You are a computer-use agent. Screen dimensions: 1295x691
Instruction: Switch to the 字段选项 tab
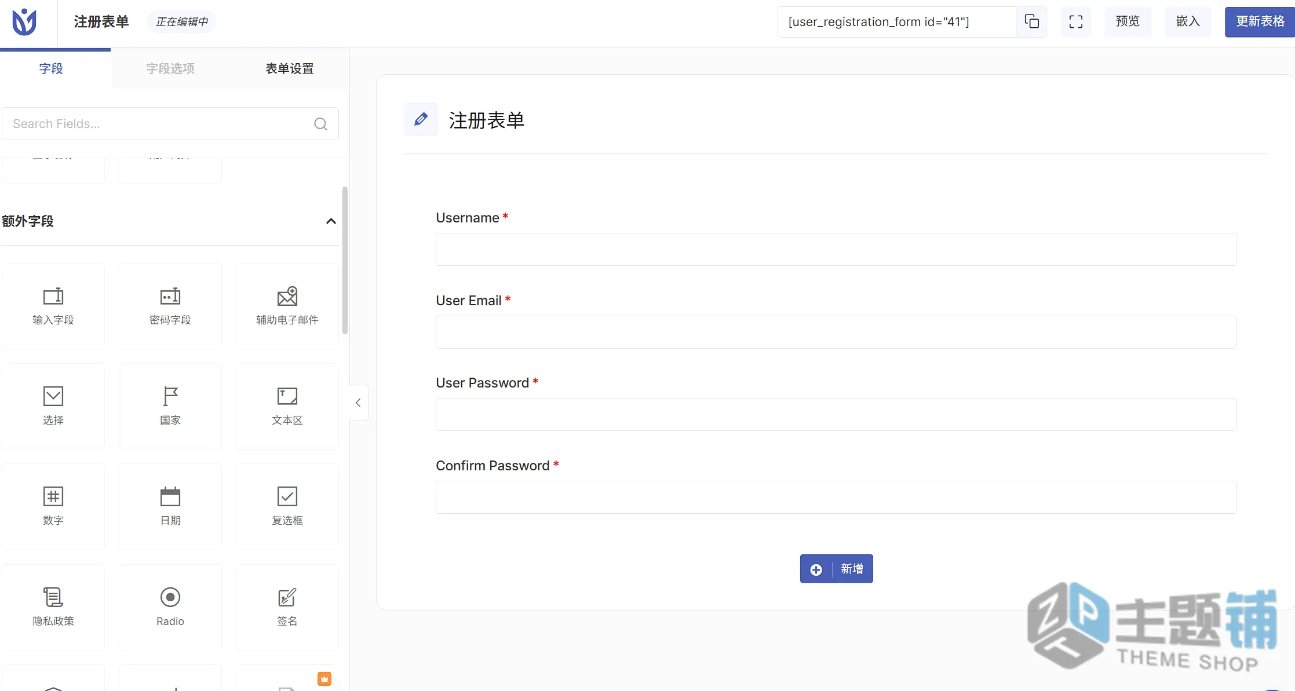170,68
